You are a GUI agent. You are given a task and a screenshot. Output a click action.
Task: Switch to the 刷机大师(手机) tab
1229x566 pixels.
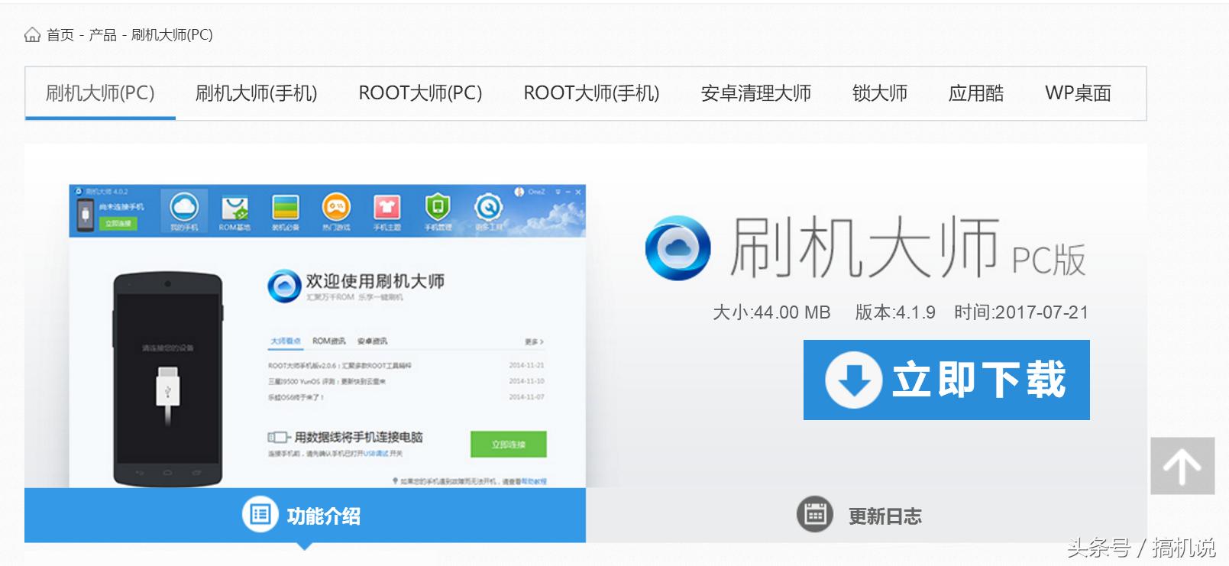(x=256, y=93)
